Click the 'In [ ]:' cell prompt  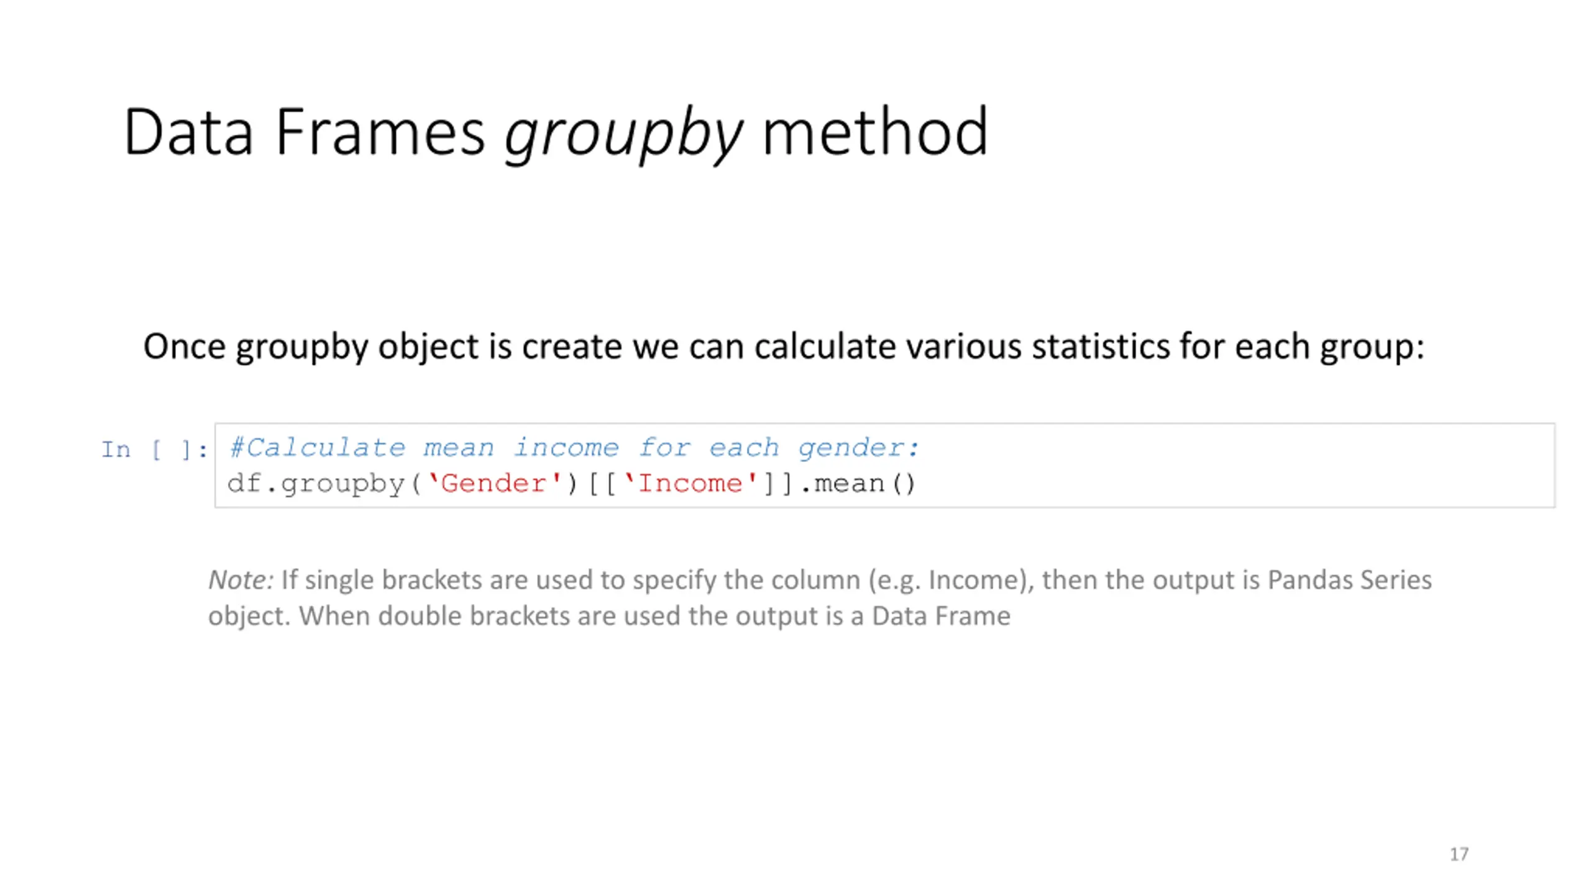[155, 449]
